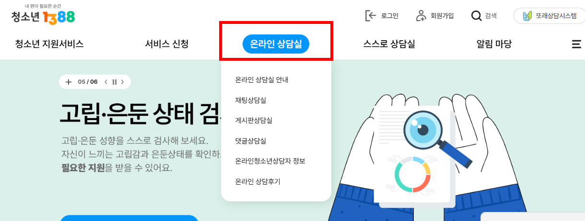
Task: Go to previous banner slide arrow
Action: pyautogui.click(x=106, y=82)
